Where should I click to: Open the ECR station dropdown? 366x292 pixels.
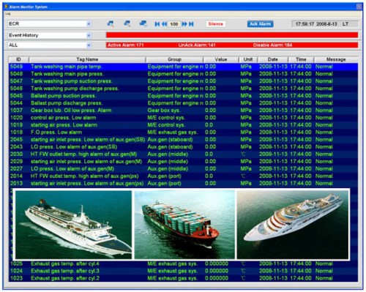(x=89, y=24)
